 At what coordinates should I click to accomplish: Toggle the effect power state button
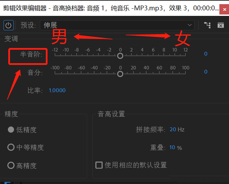[9, 25]
